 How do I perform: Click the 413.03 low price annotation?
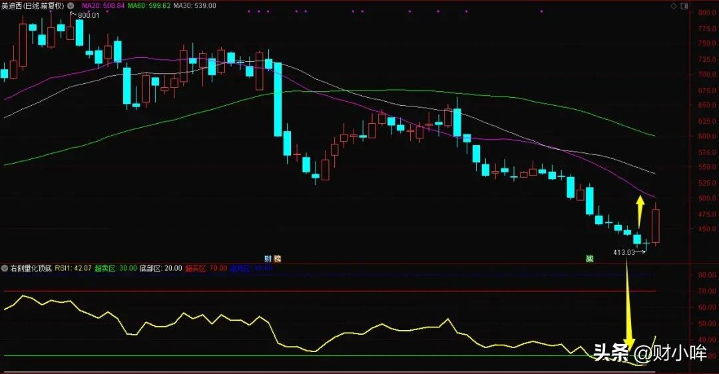(624, 252)
